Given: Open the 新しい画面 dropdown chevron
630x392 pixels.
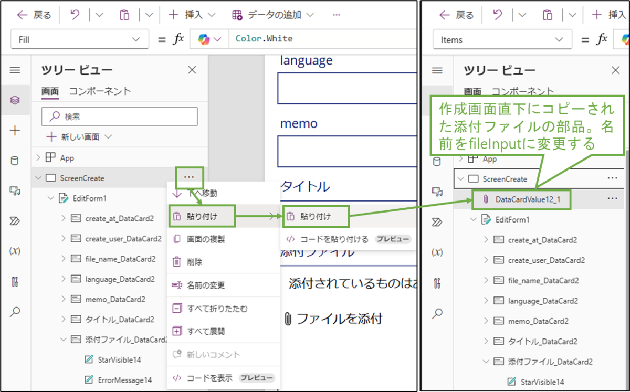Looking at the screenshot, I should (109, 137).
